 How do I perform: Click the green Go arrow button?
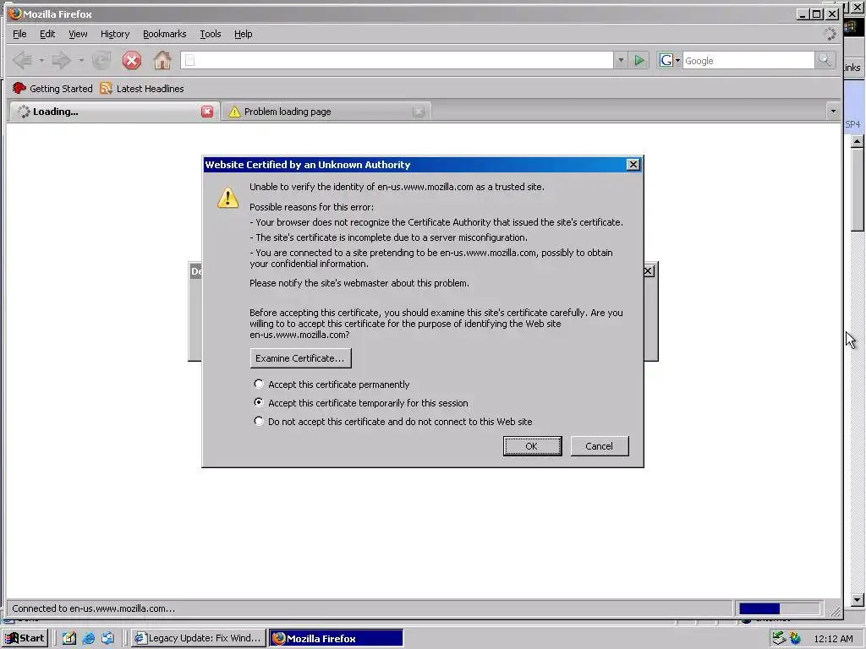[x=639, y=60]
